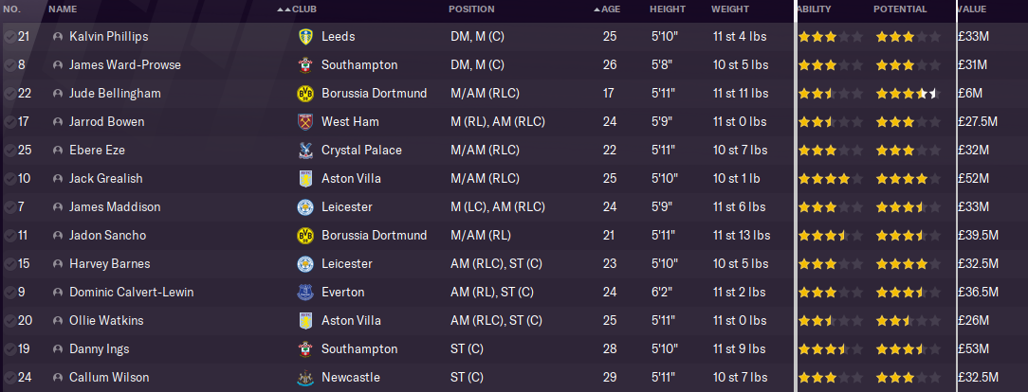Image resolution: width=1028 pixels, height=392 pixels.
Task: Click the sort arrows on Club column
Action: (x=284, y=9)
